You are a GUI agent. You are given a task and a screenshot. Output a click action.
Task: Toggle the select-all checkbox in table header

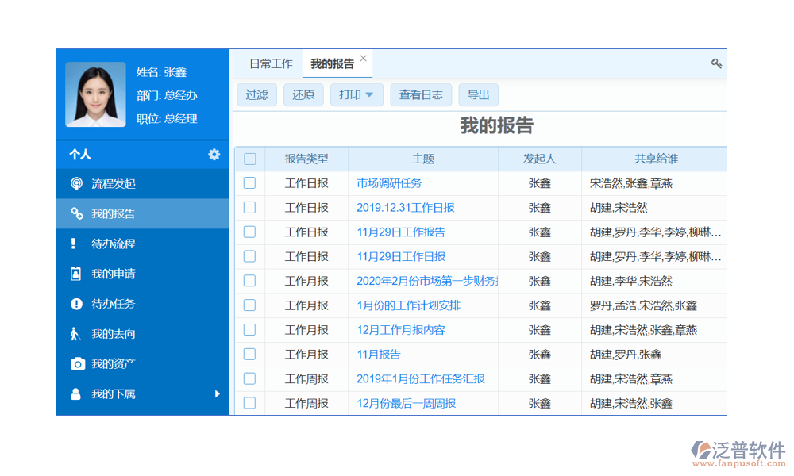pos(249,159)
